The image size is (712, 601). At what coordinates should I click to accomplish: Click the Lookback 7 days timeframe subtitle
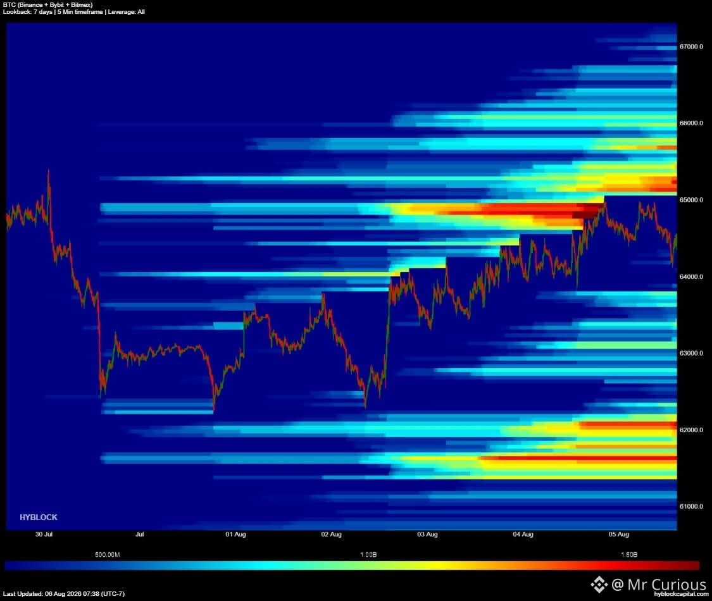[73, 12]
